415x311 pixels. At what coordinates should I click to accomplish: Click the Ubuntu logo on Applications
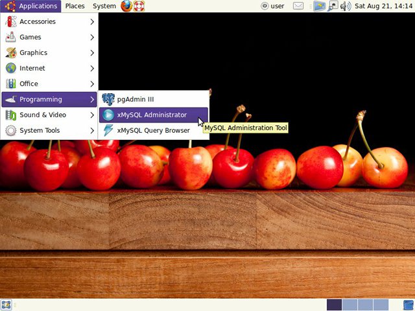coord(10,6)
